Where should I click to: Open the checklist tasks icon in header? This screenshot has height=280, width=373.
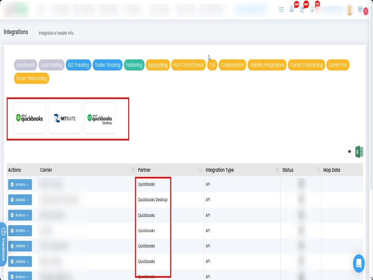click(x=281, y=10)
